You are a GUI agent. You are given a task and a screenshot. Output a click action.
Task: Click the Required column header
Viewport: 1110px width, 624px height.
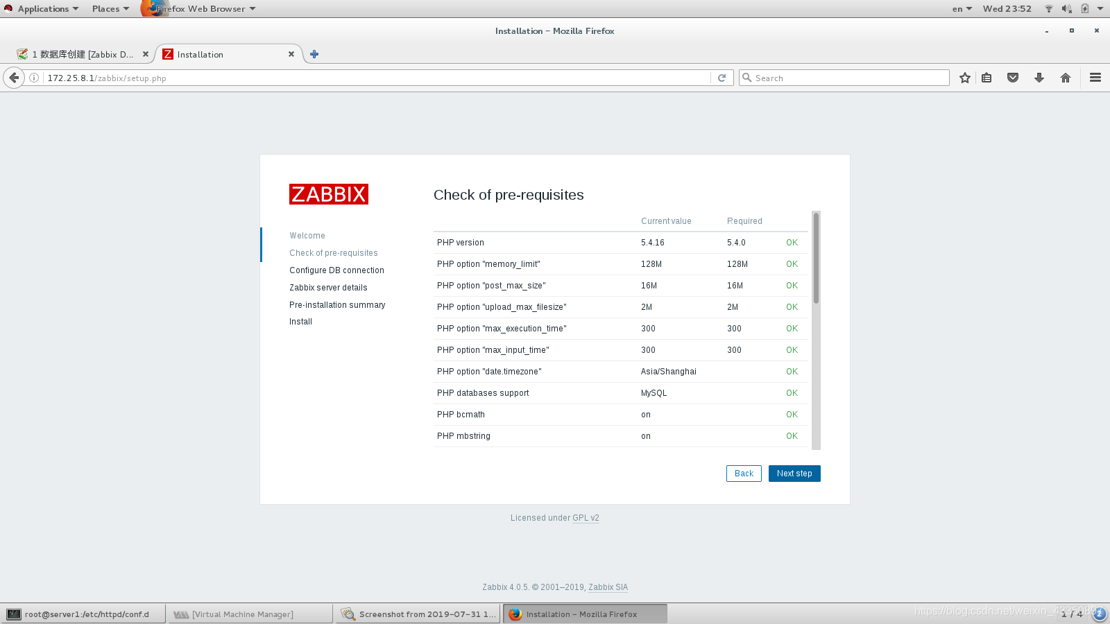click(744, 221)
